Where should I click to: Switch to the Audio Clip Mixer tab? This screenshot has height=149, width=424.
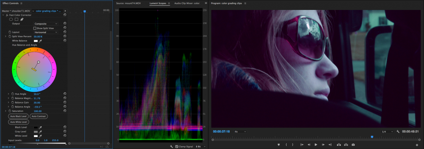[187, 3]
